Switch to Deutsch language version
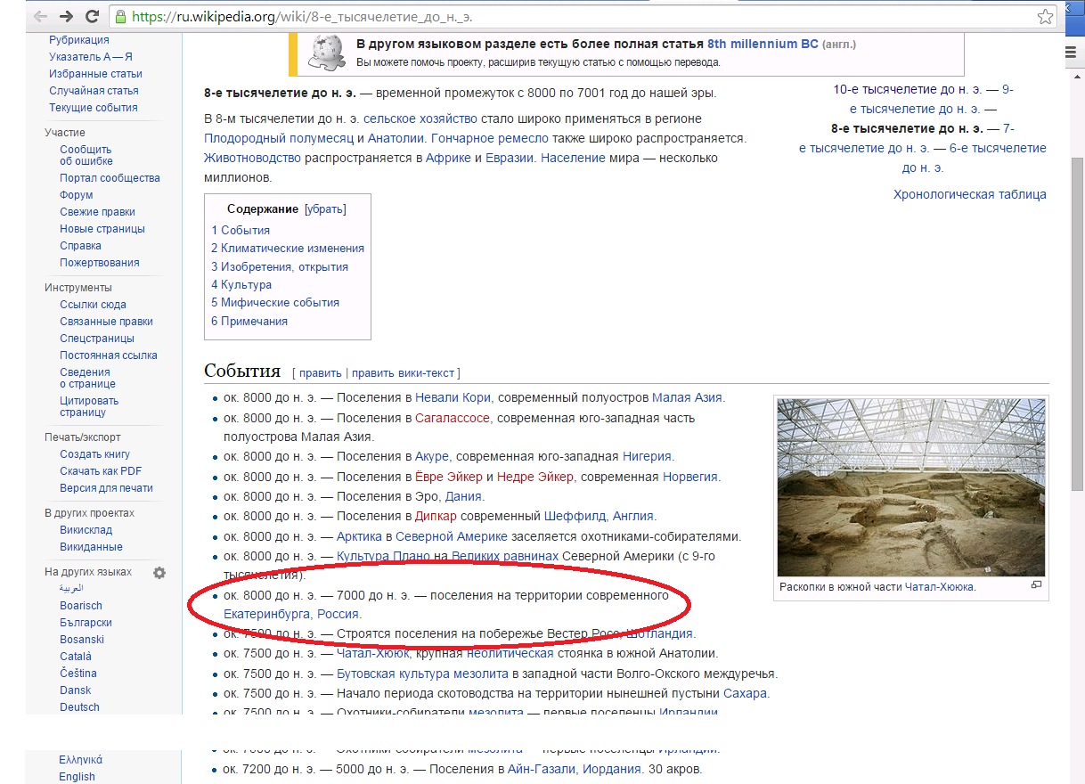 [79, 707]
